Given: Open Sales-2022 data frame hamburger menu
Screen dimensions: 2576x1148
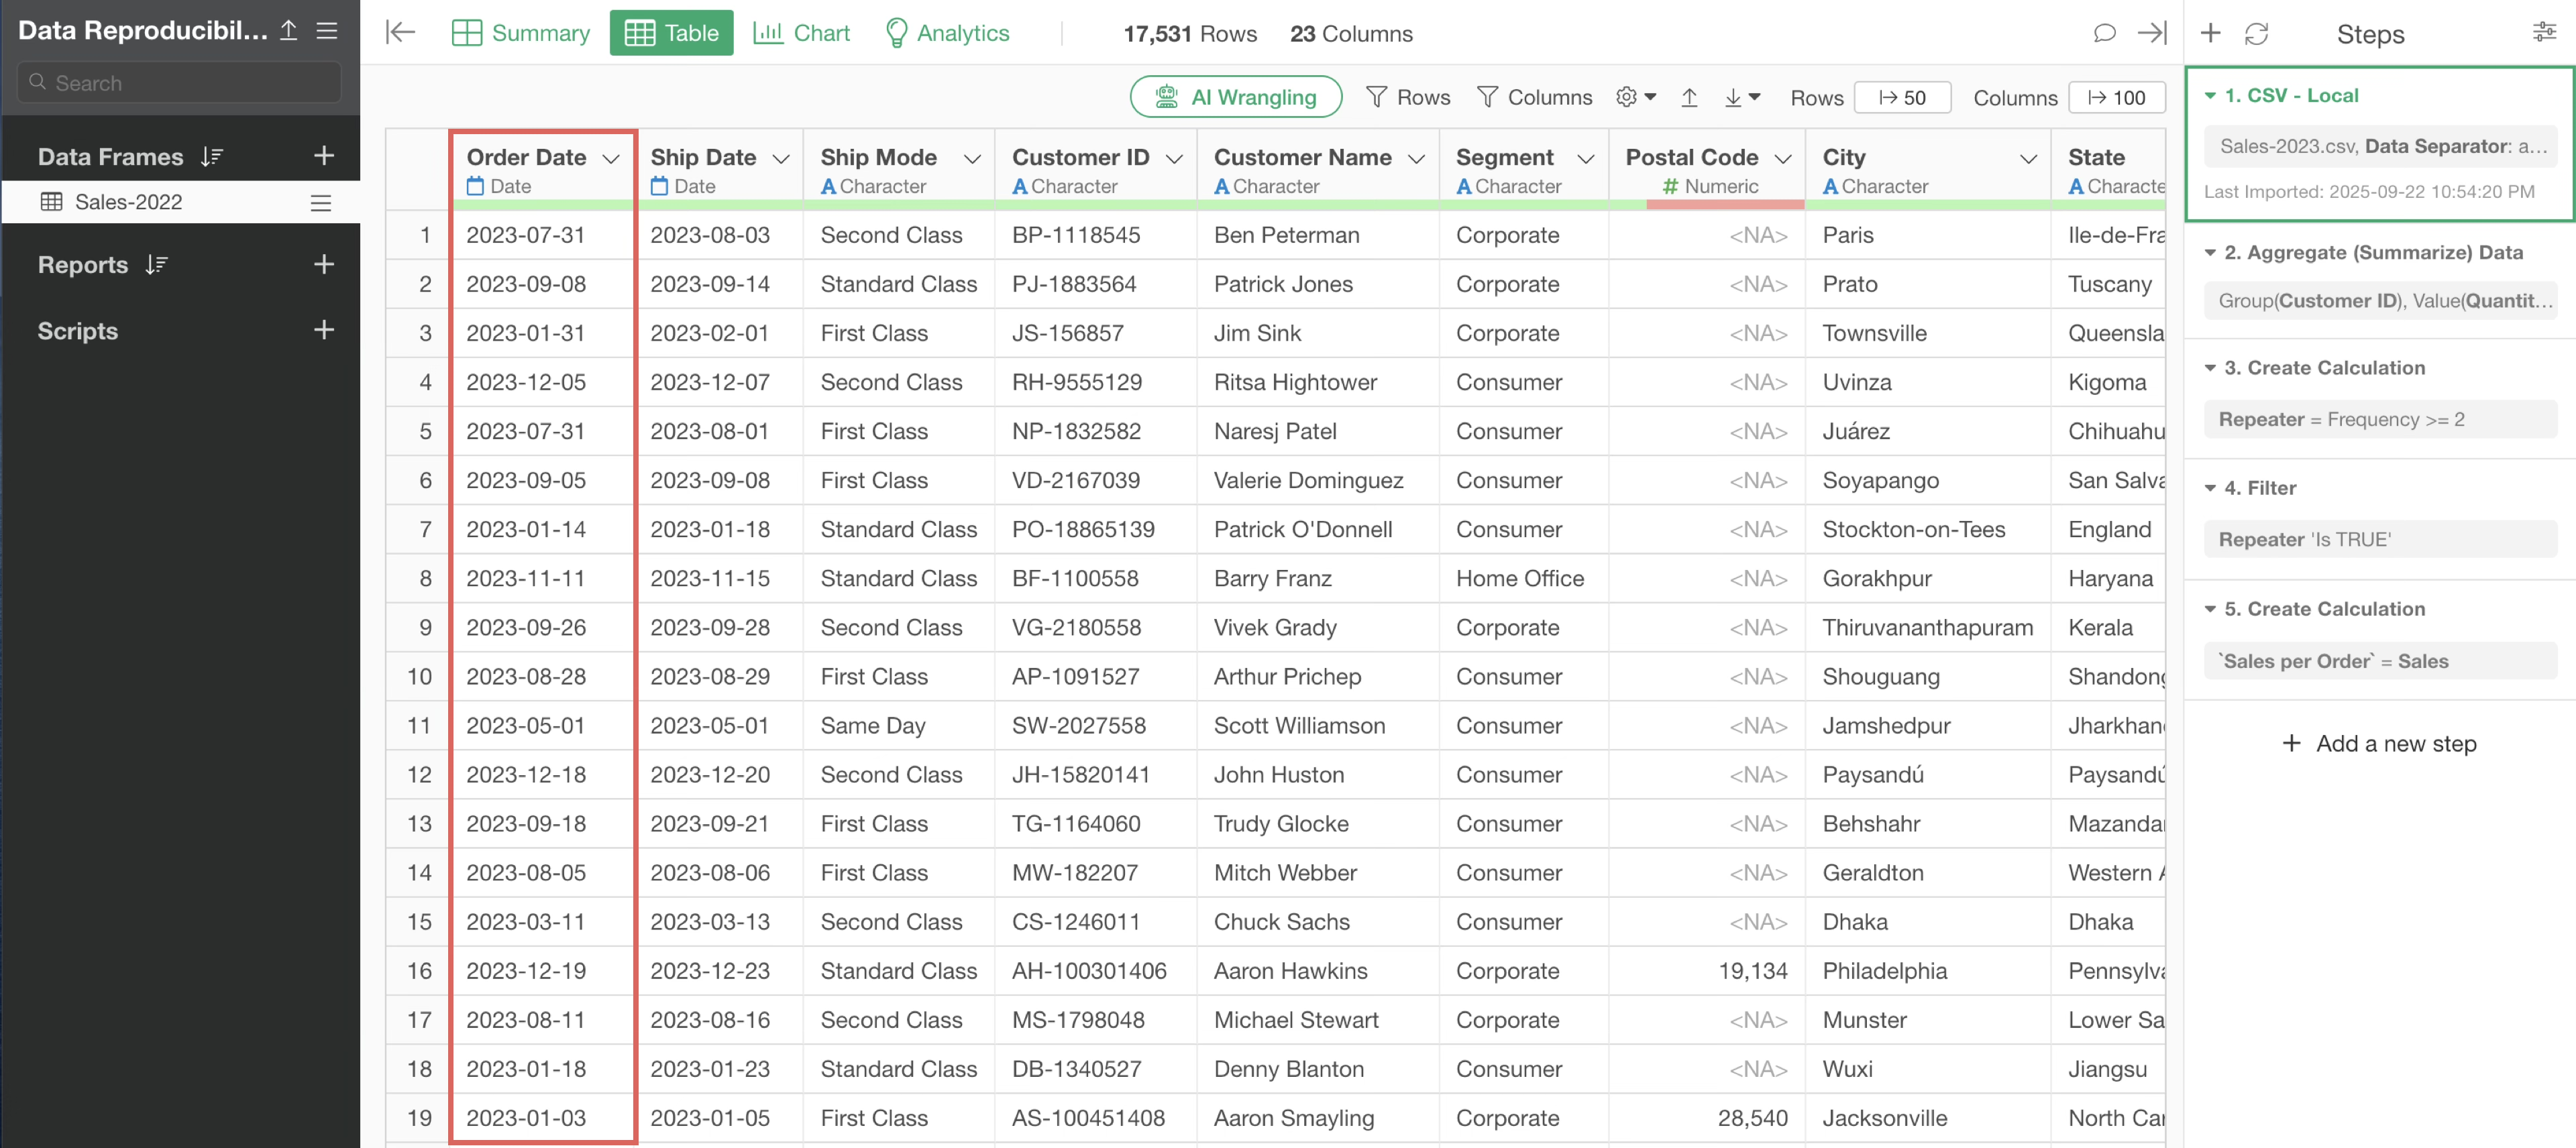Looking at the screenshot, I should click(321, 203).
